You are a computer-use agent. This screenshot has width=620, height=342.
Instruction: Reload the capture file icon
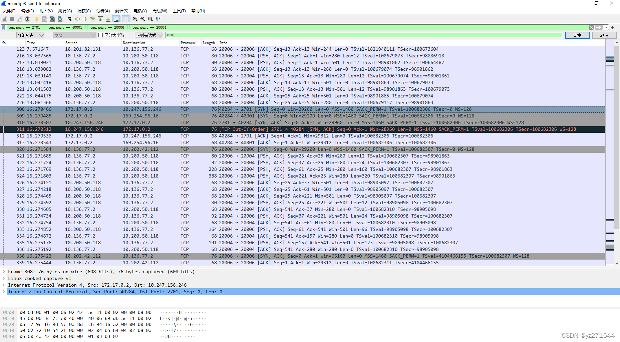pos(60,19)
